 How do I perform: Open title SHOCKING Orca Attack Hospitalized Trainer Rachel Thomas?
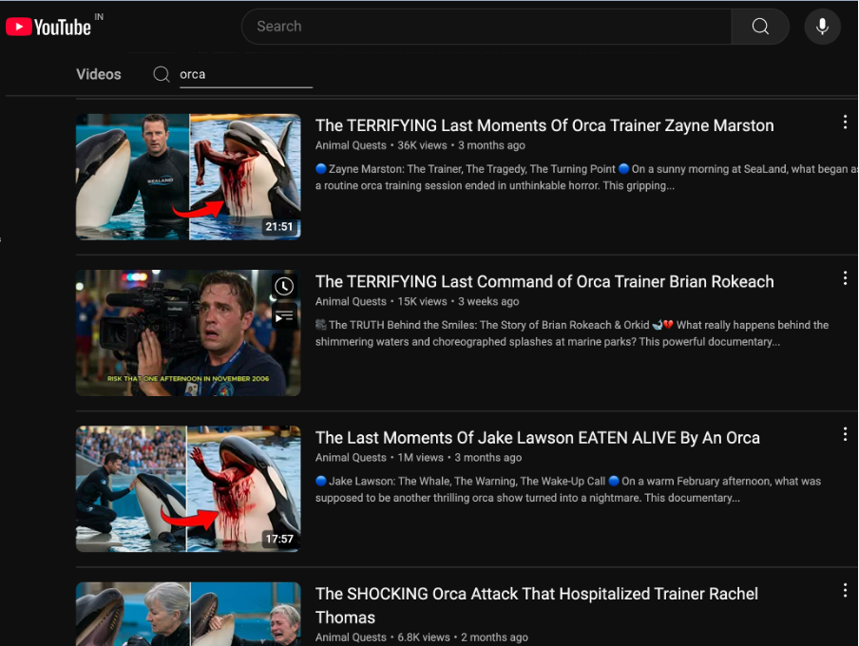click(537, 605)
